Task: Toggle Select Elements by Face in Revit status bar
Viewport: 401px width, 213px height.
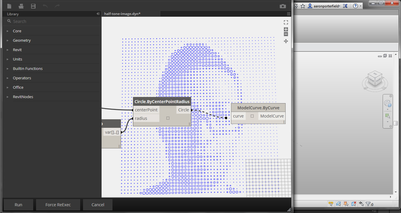Action: click(x=354, y=204)
